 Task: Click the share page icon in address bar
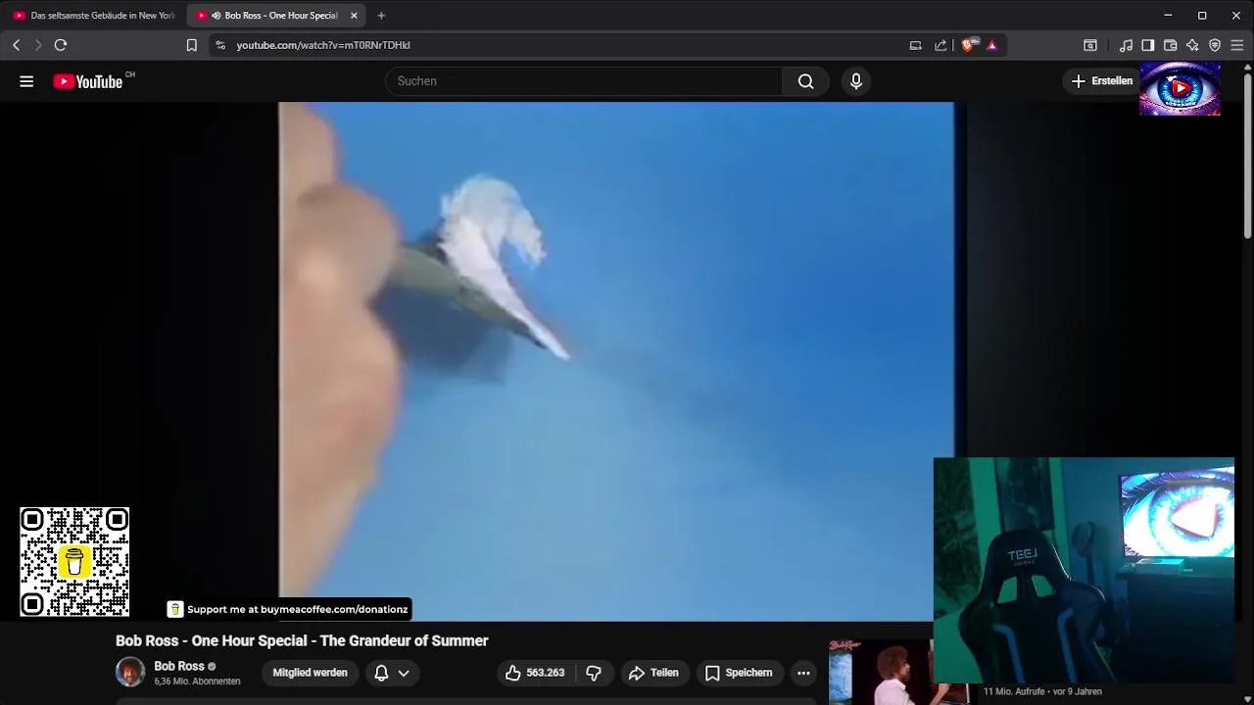(941, 45)
